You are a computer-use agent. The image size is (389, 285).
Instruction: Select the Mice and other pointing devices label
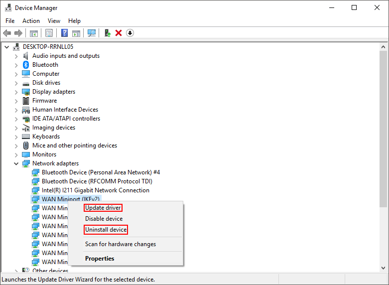(x=75, y=145)
